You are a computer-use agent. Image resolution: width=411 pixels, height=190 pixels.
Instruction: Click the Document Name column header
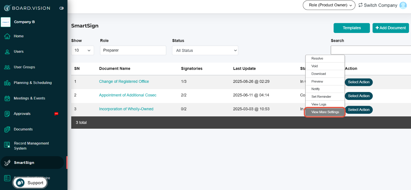click(x=115, y=68)
